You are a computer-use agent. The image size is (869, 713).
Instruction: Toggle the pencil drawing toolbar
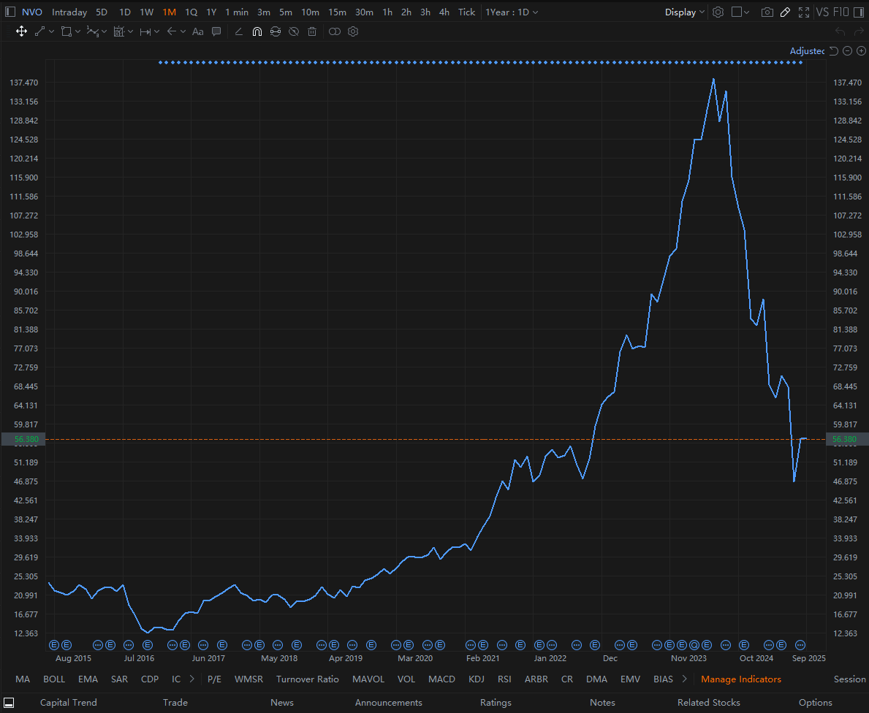pos(785,12)
